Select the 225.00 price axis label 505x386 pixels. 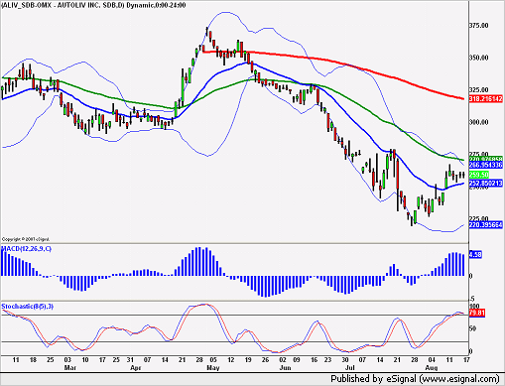point(478,218)
